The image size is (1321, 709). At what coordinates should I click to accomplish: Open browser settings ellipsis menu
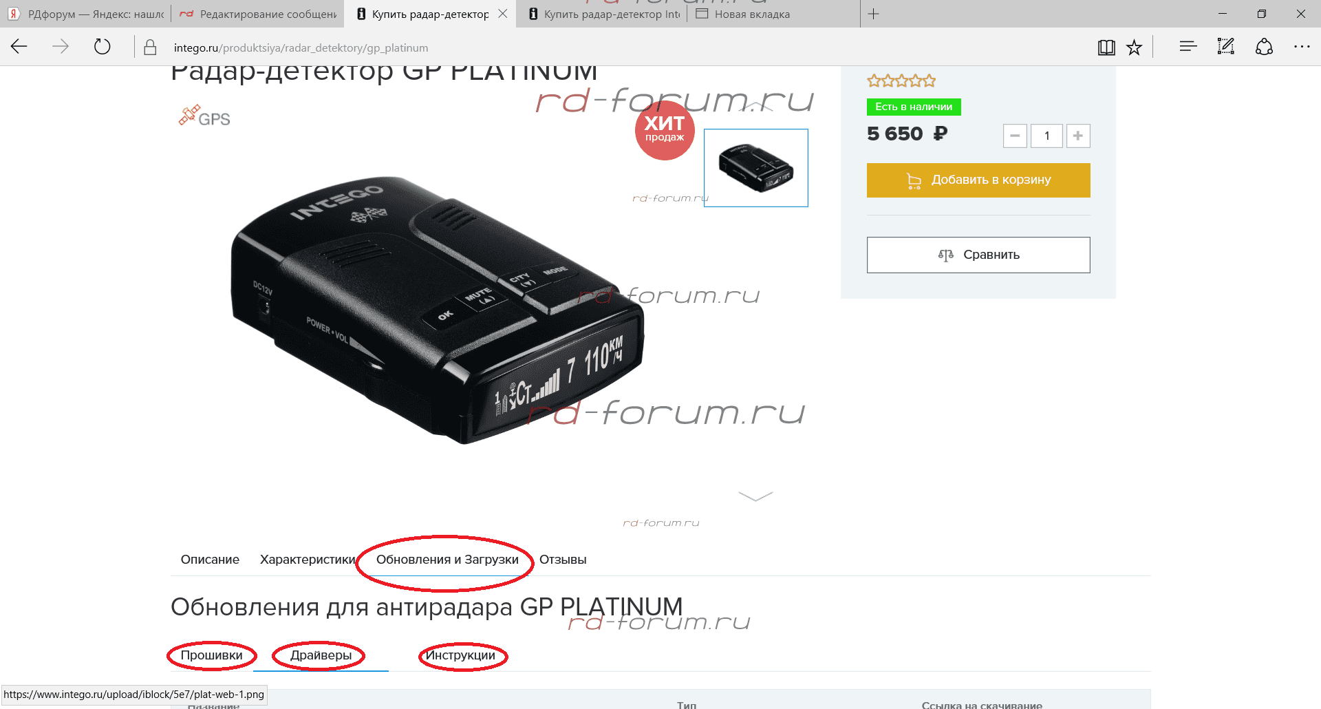(1302, 47)
